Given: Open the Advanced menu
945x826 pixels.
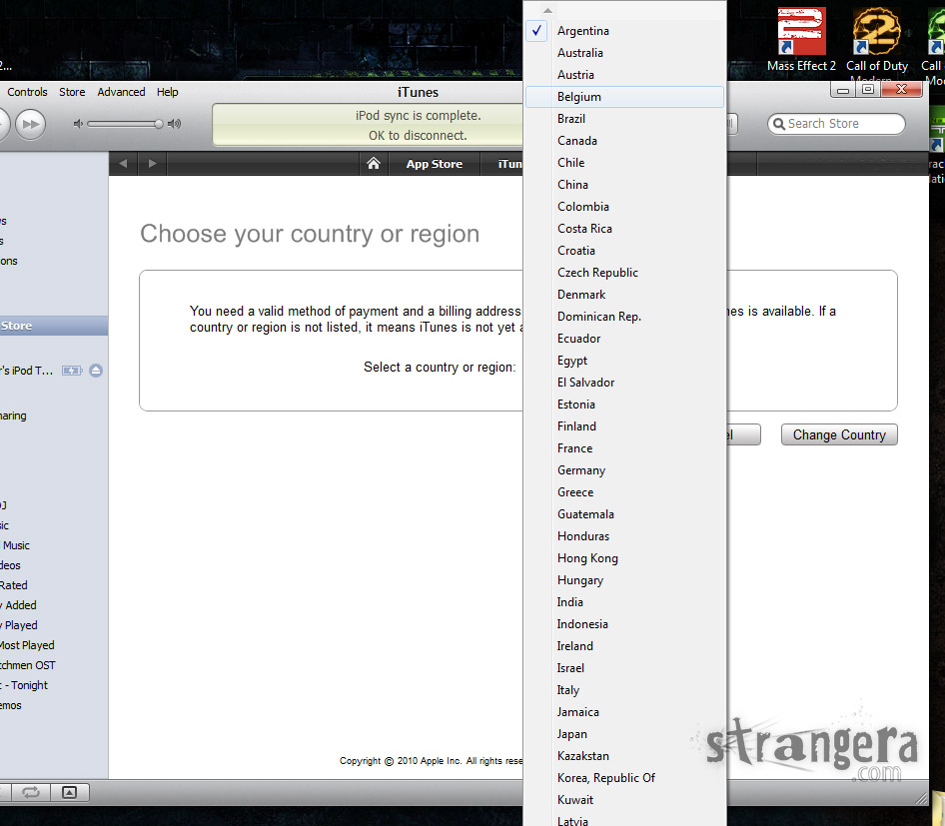Looking at the screenshot, I should click(x=121, y=92).
